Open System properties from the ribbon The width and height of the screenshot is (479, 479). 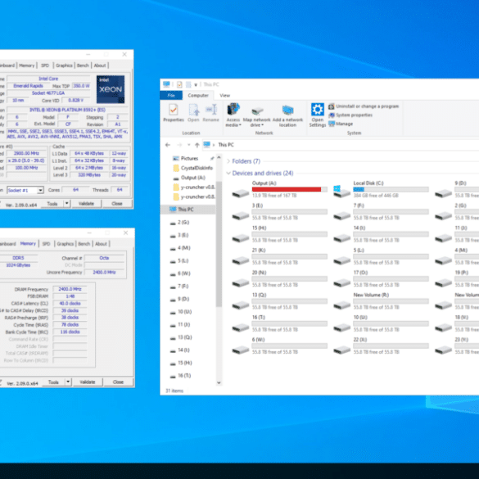[350, 115]
